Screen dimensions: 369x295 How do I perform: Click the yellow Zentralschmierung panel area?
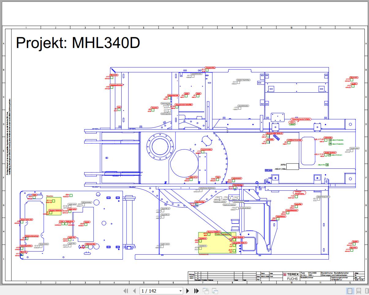click(x=217, y=243)
